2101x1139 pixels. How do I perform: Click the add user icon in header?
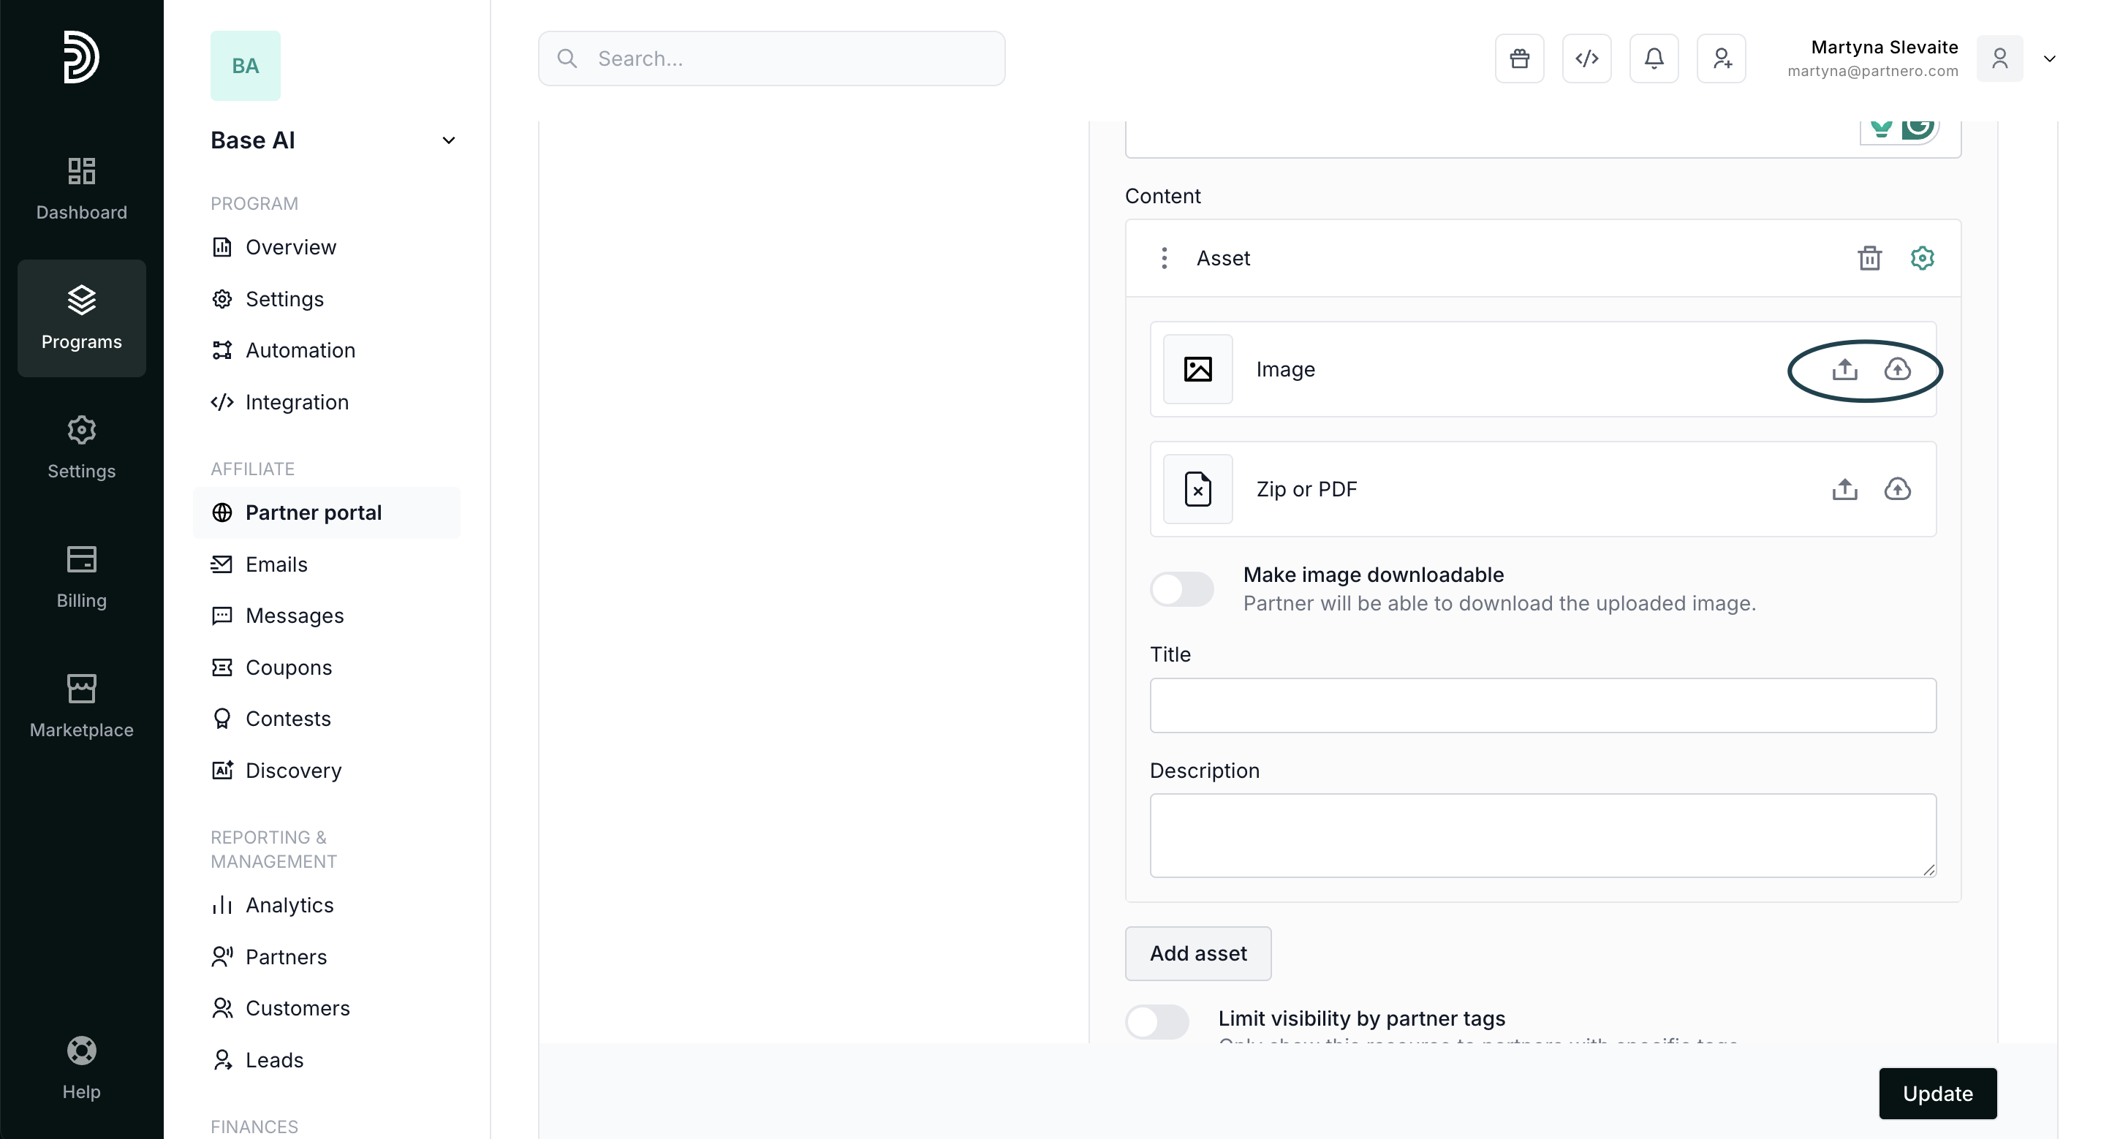click(1721, 58)
